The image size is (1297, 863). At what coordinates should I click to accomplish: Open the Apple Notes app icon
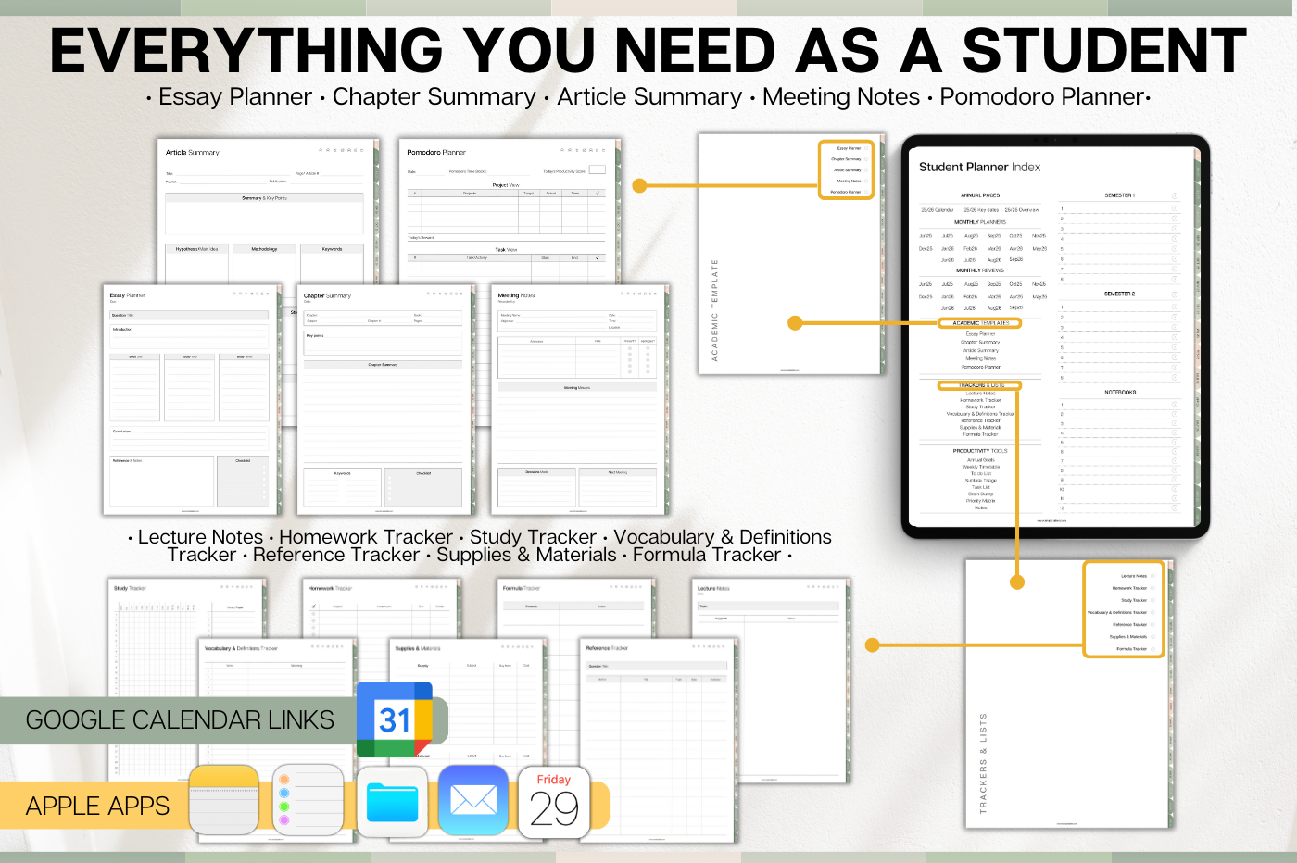[x=223, y=800]
